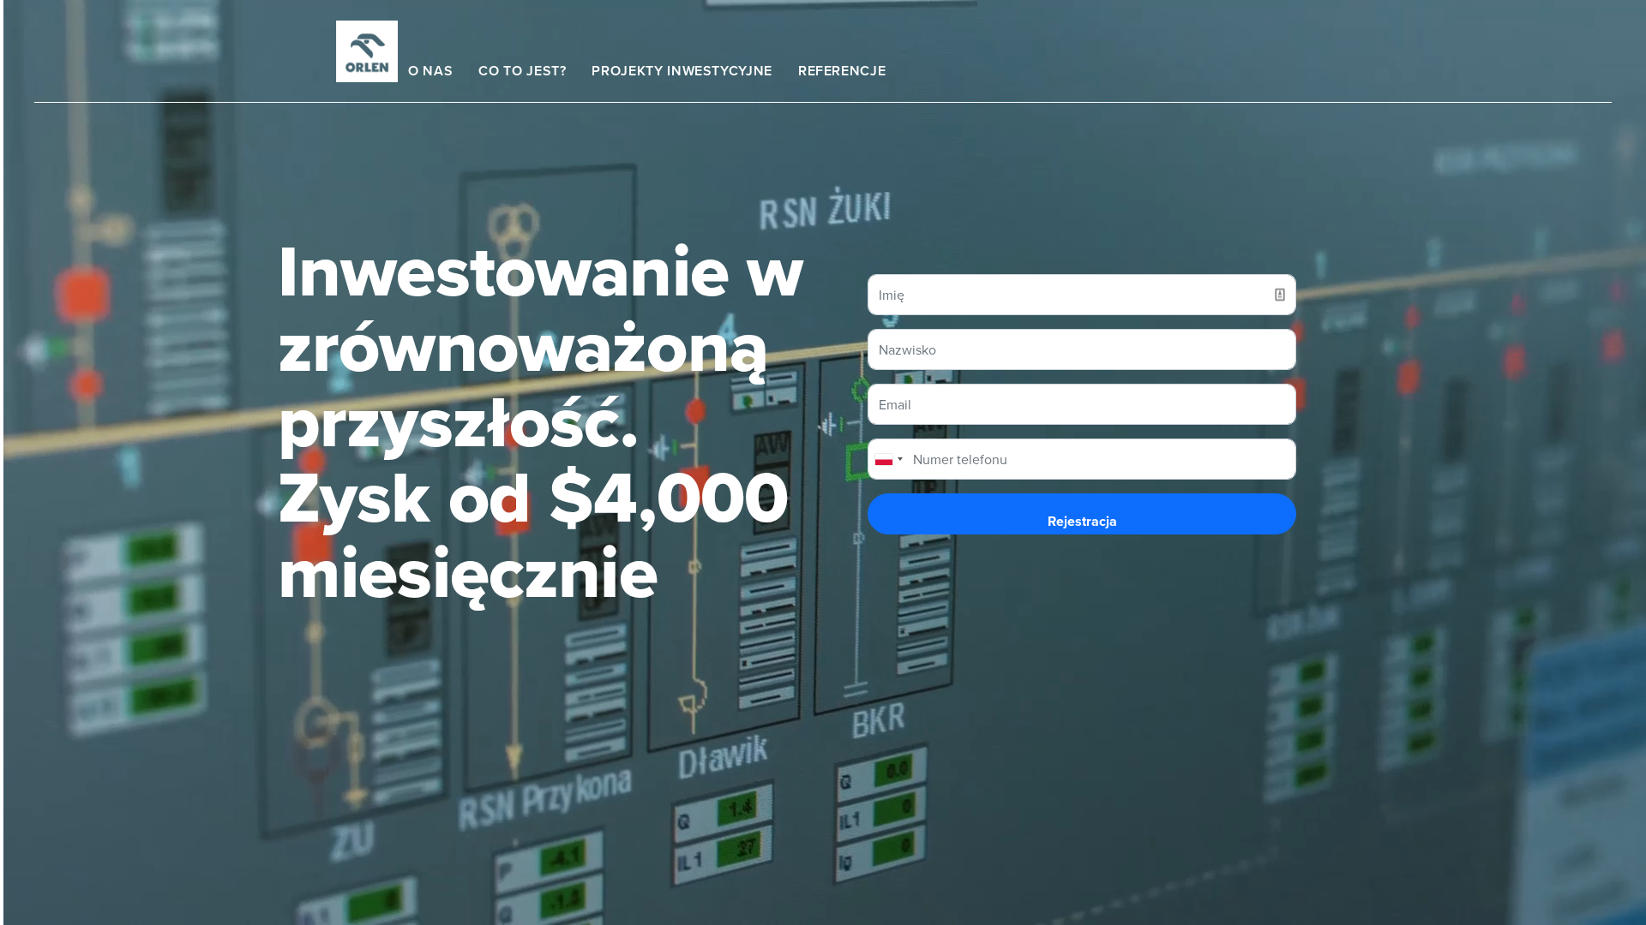Navigate to REFERENCJE
Viewport: 1646px width, 925px height.
coord(842,71)
